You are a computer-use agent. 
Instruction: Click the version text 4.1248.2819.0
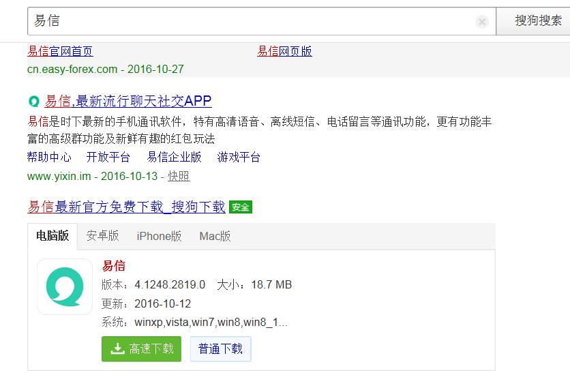[170, 284]
